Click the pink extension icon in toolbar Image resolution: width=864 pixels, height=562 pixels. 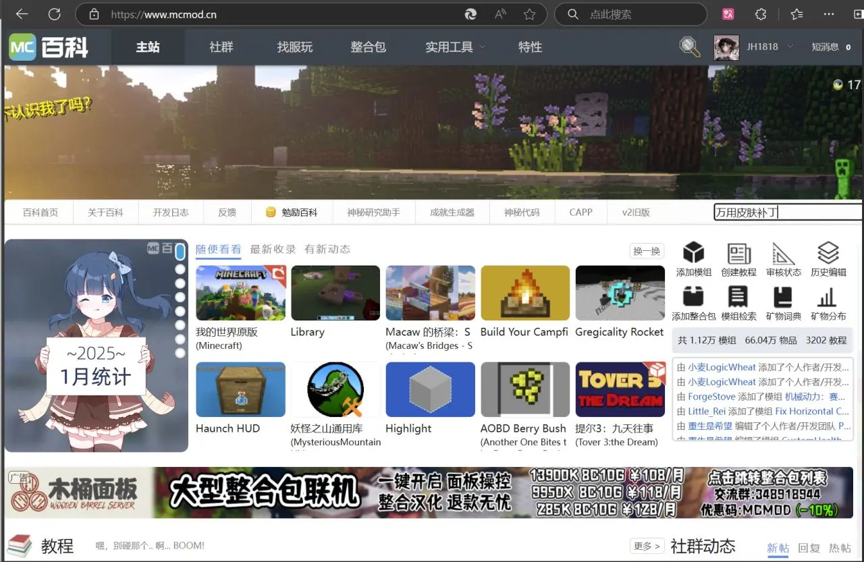(728, 14)
